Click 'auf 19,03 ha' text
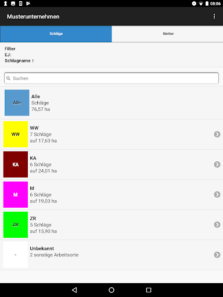 pos(44,201)
